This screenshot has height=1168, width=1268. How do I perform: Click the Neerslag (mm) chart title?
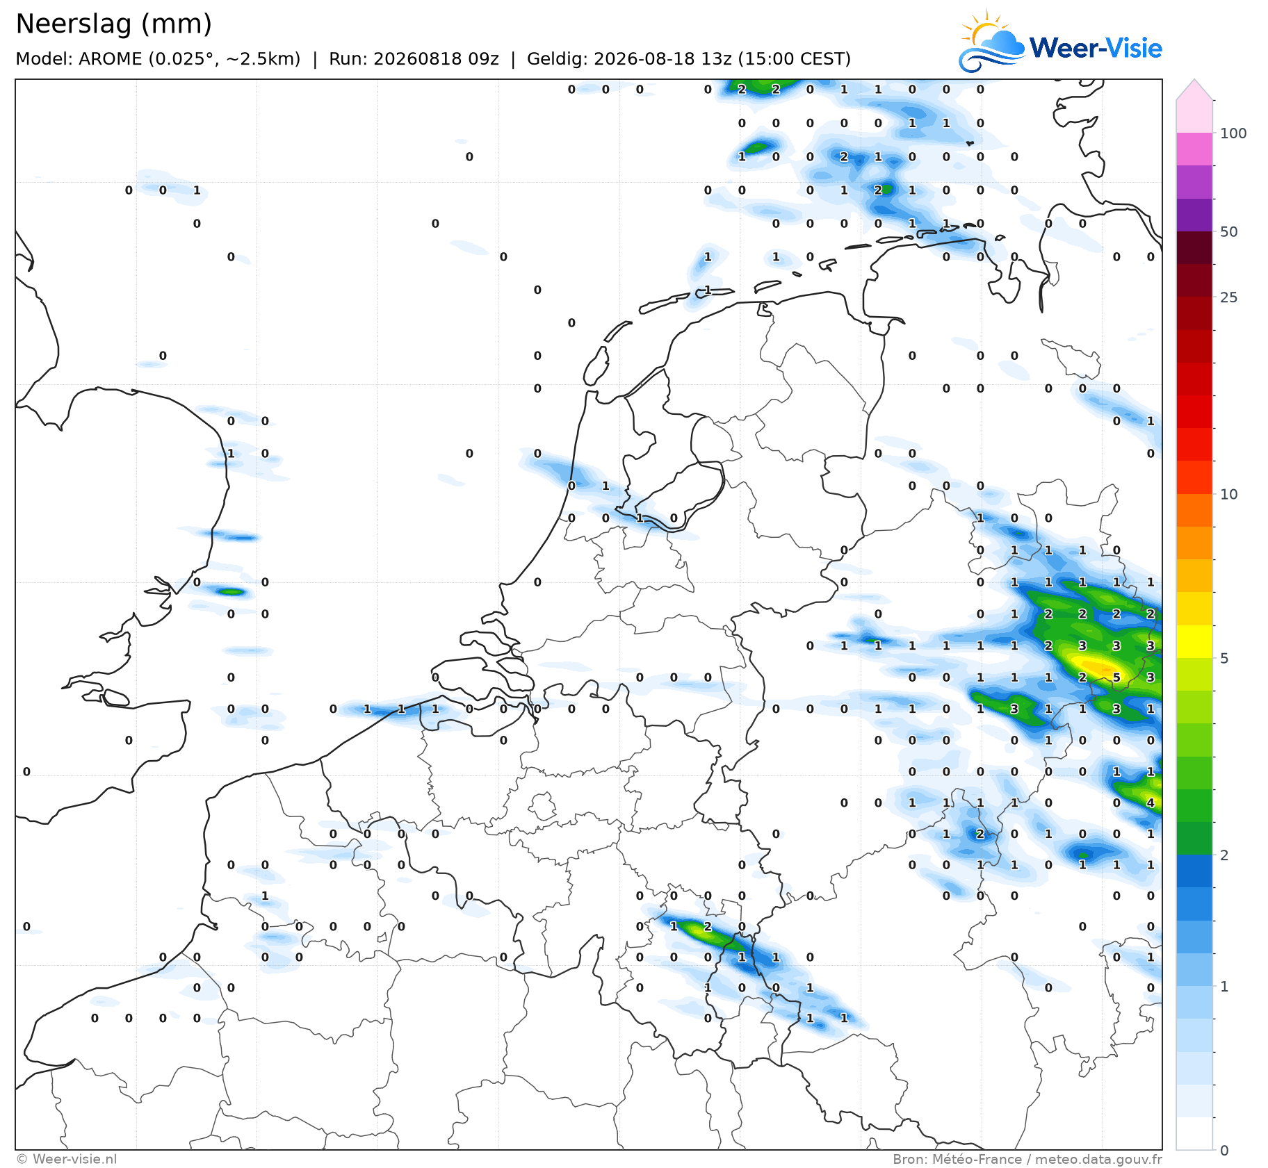click(x=113, y=24)
